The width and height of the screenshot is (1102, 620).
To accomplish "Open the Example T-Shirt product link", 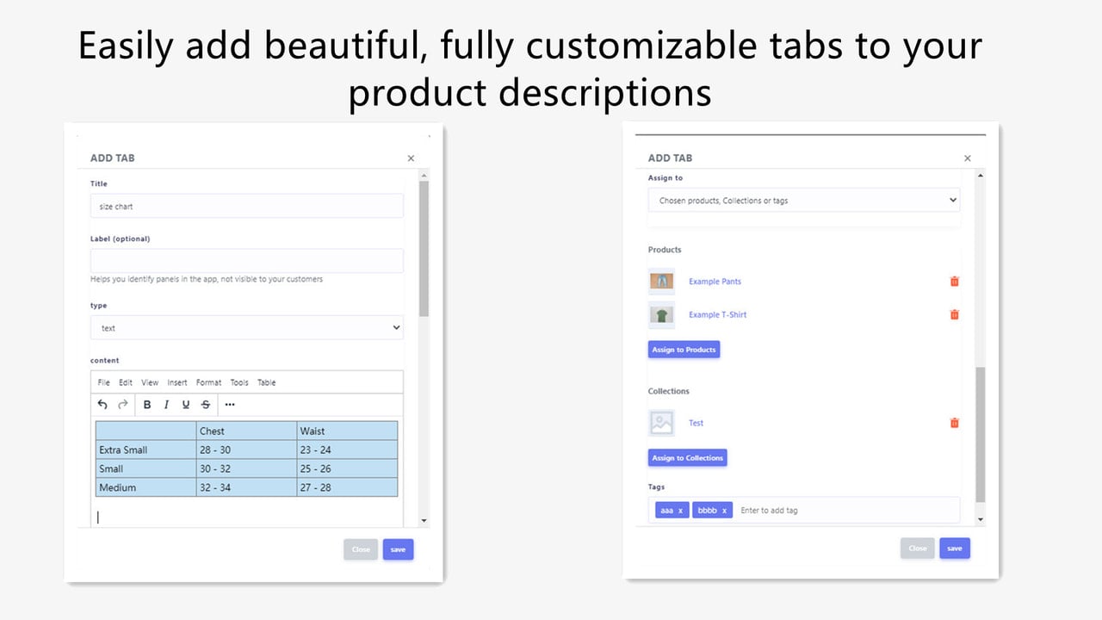I will [717, 314].
